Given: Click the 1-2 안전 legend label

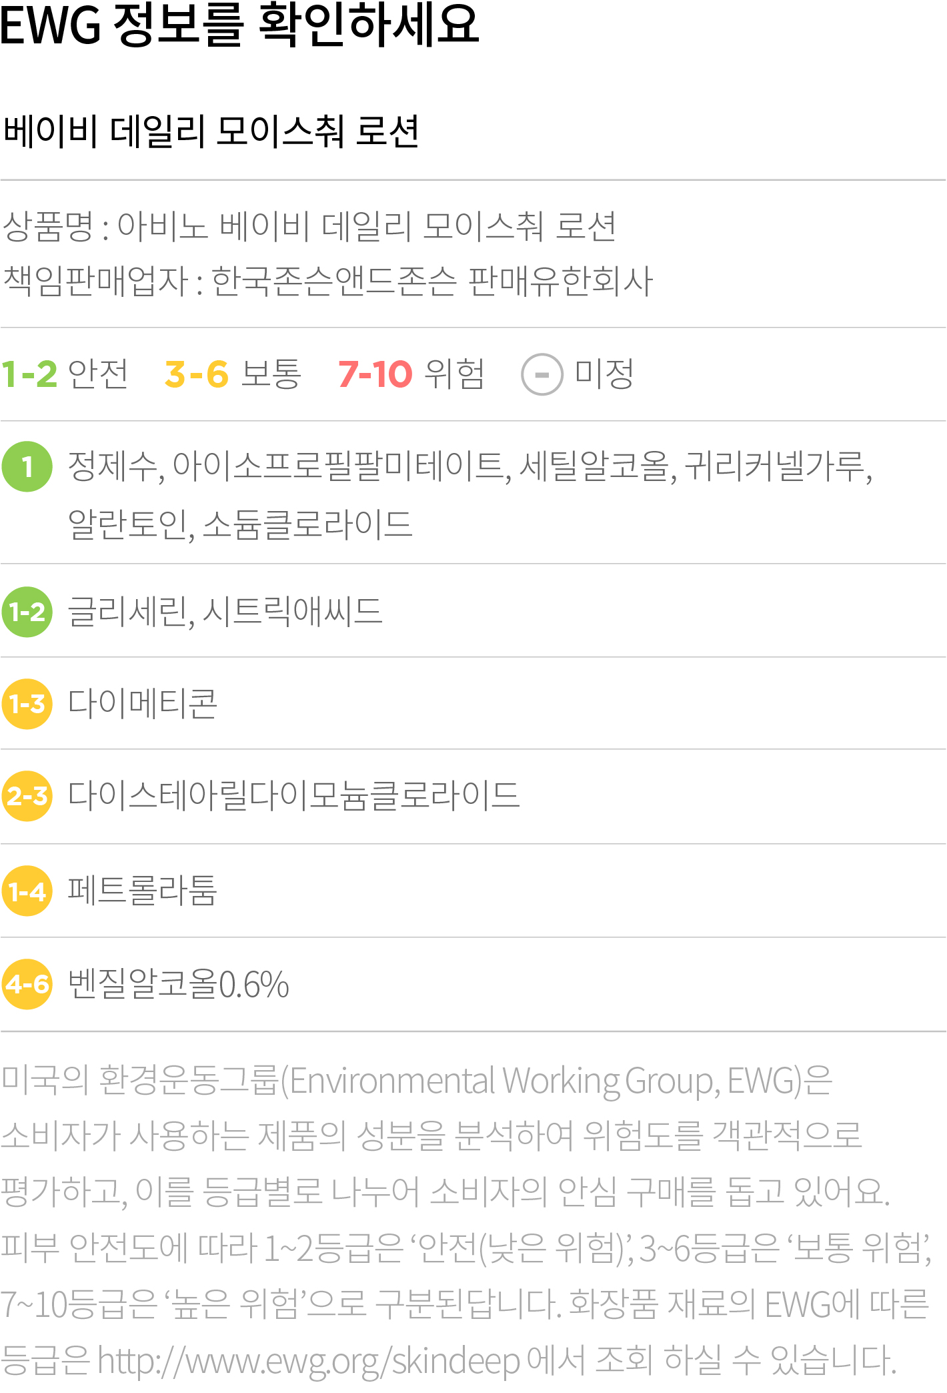Looking at the screenshot, I should [65, 374].
